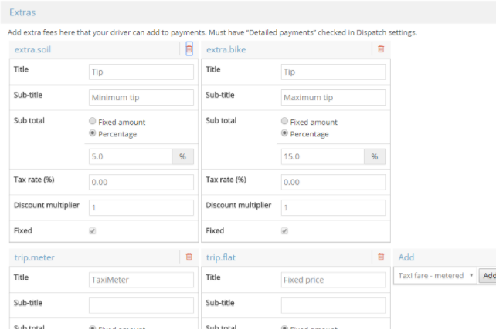Click the trip.meter panel heading
Screen dimensions: 496x329
(35, 257)
